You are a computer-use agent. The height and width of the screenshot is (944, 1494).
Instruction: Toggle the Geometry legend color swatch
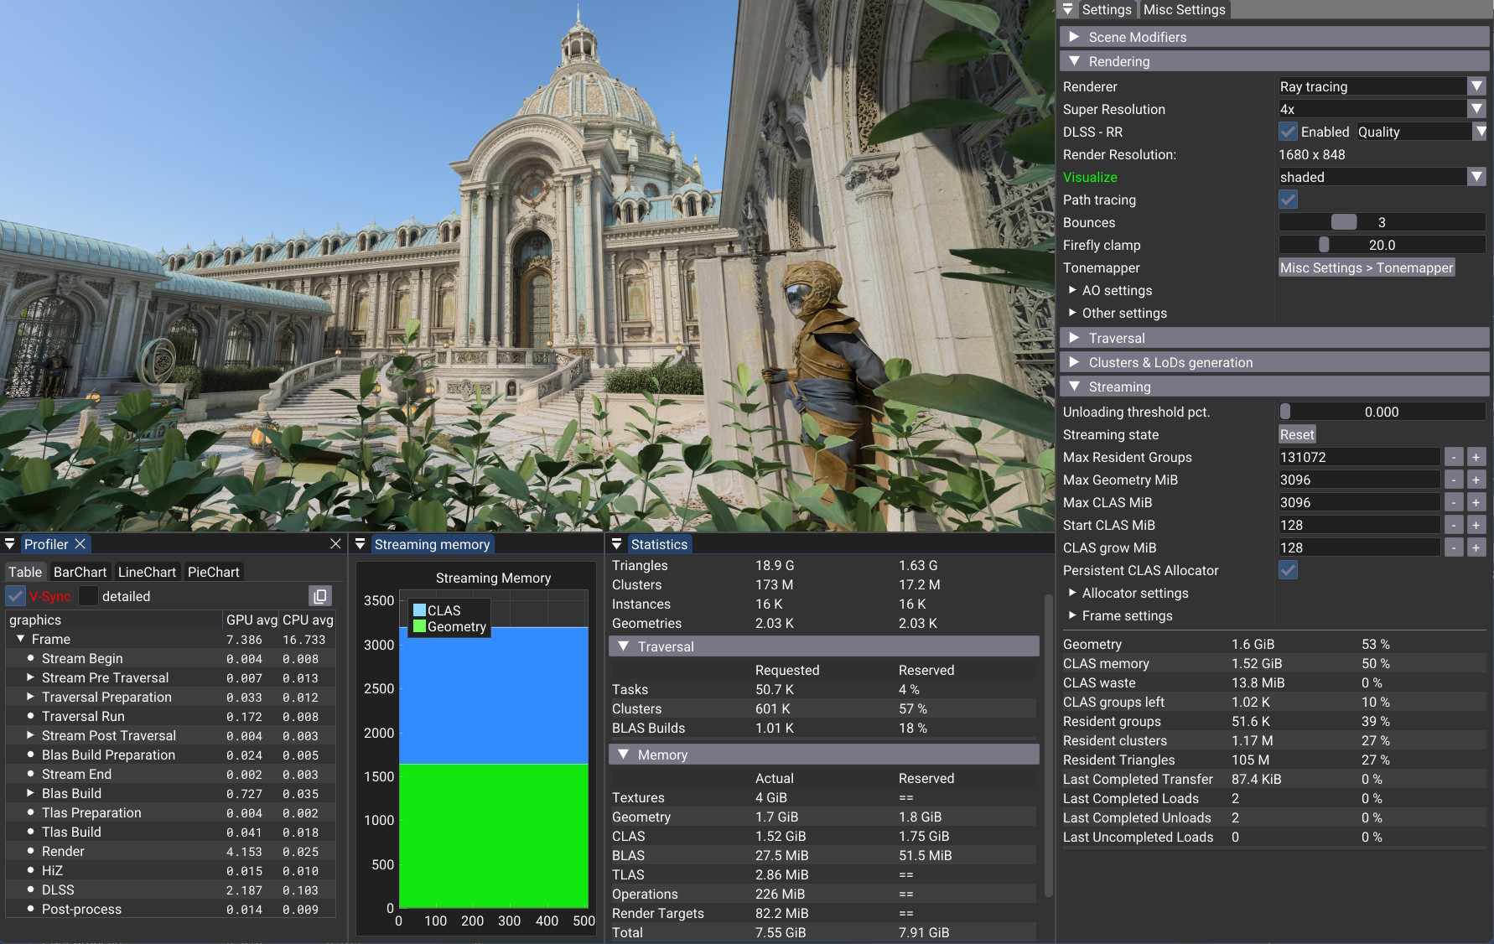[x=419, y=626]
